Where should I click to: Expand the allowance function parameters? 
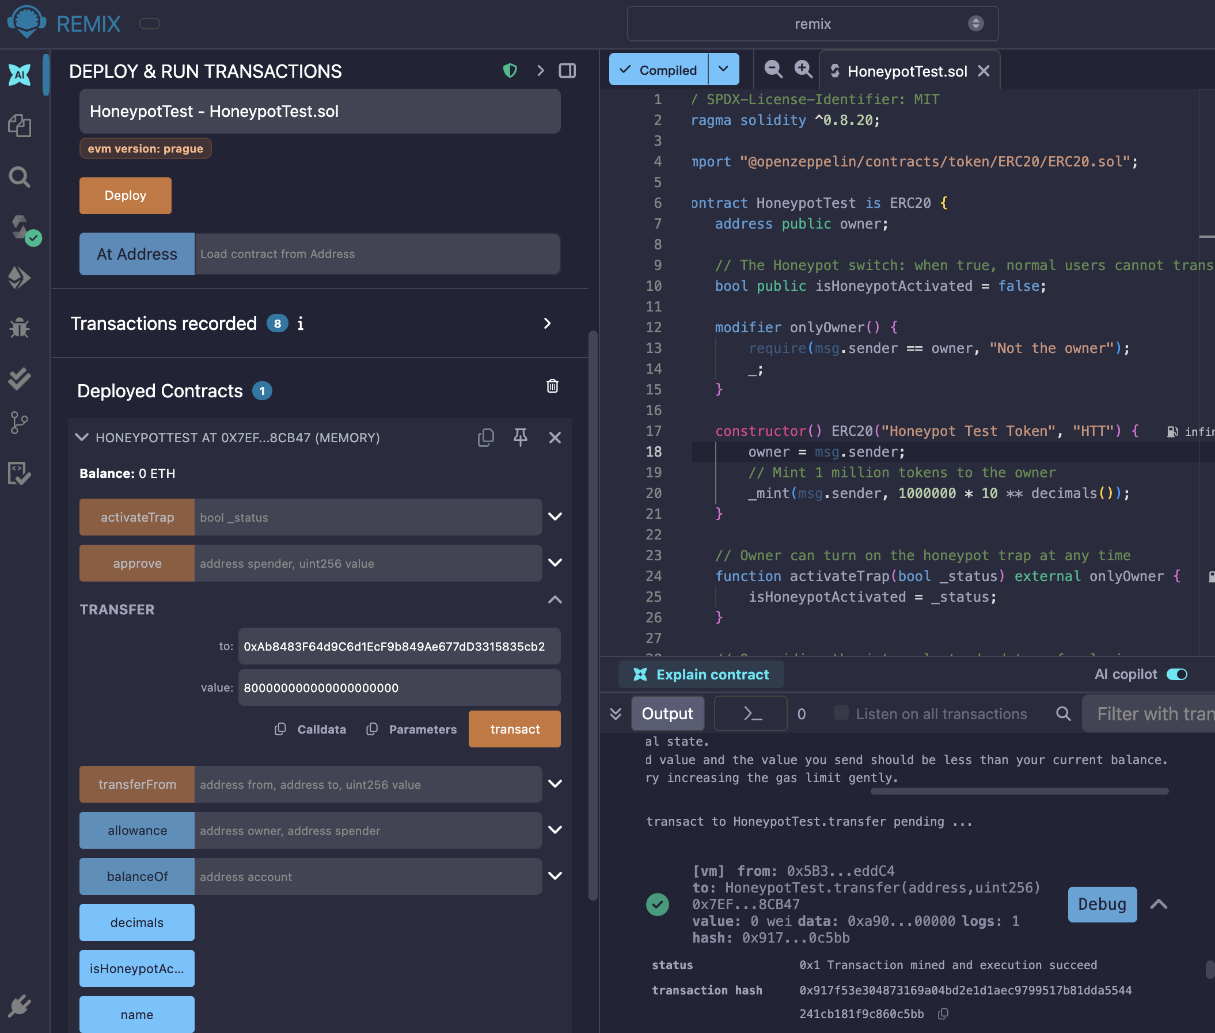coord(555,830)
